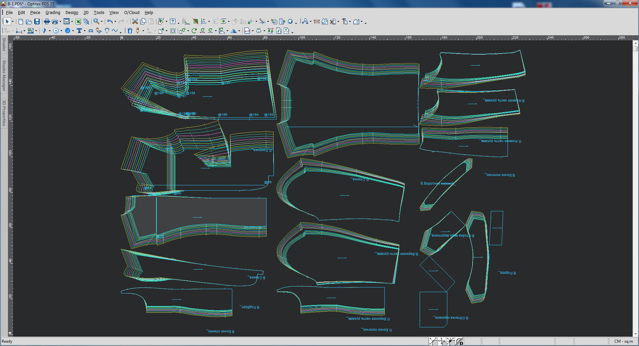Toggle first snap mode icon in status bar

tap(433, 341)
